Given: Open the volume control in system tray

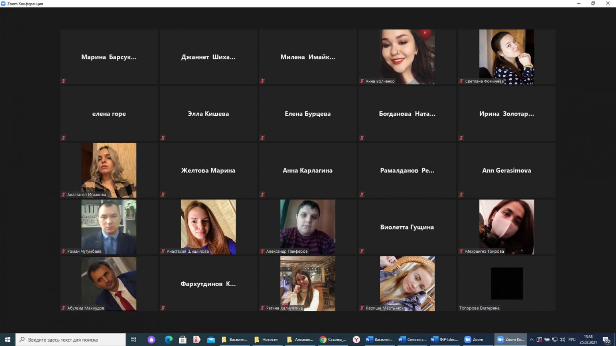Looking at the screenshot, I should coord(562,340).
